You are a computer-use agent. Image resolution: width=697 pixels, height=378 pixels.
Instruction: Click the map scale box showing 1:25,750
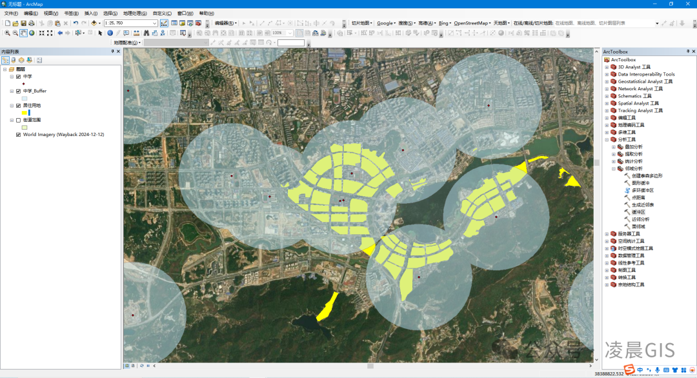click(x=129, y=24)
